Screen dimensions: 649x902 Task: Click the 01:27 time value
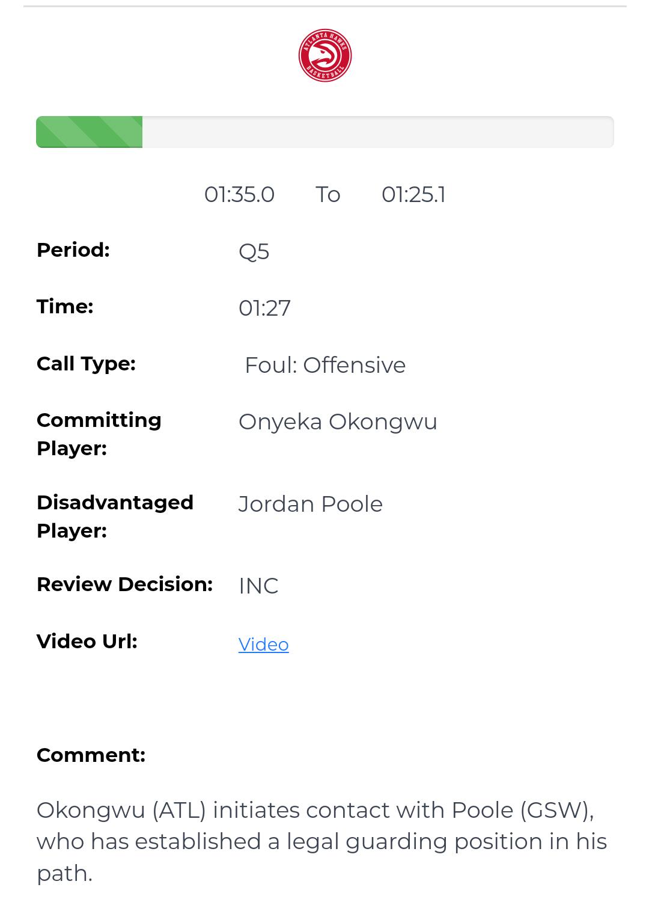pos(264,308)
